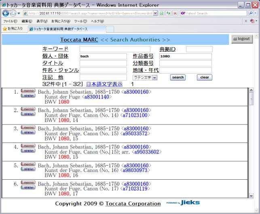Click the name icon in result 1
Screen dimensions: 260x214
pyautogui.click(x=28, y=90)
